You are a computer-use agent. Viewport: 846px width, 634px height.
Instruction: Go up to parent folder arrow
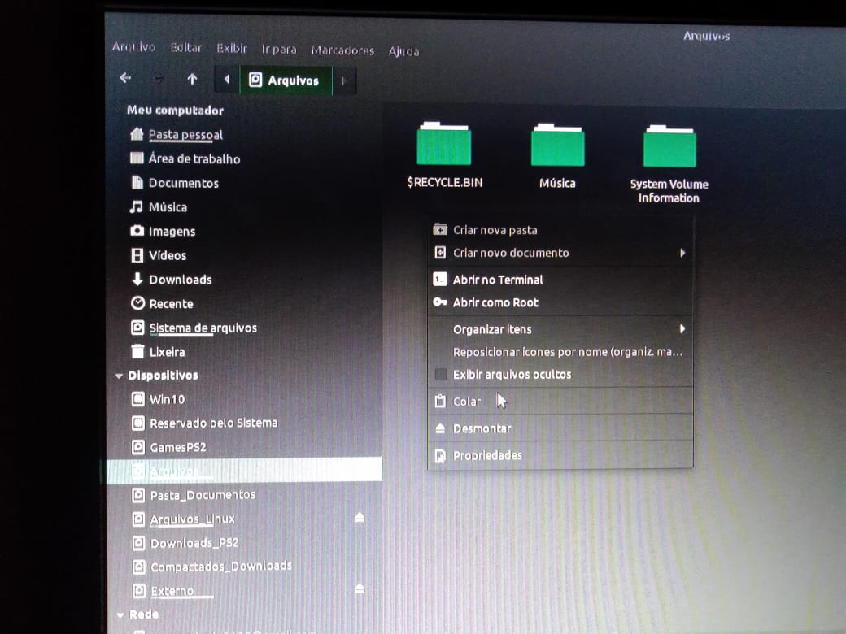(x=192, y=79)
